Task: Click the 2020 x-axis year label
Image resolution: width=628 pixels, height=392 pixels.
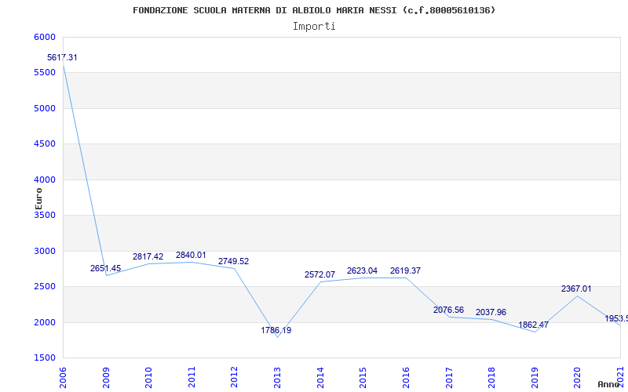Action: tap(578, 378)
